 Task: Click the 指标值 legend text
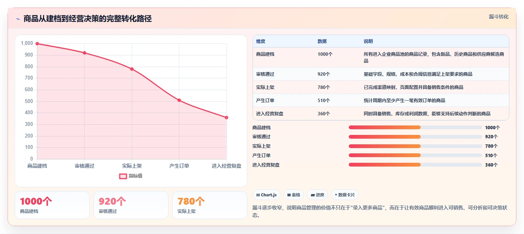[135, 176]
